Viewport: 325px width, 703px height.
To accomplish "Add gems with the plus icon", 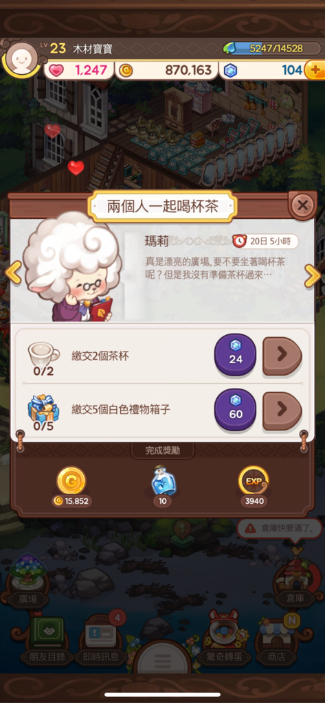I will (x=314, y=71).
